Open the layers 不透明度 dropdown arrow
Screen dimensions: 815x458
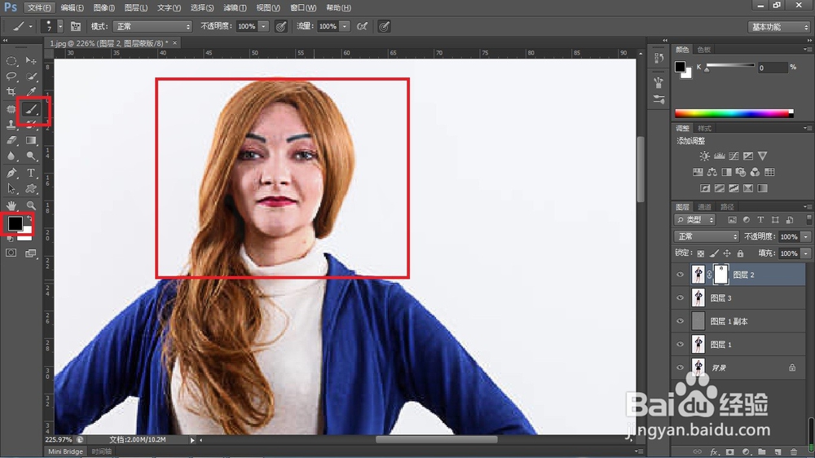pos(806,236)
